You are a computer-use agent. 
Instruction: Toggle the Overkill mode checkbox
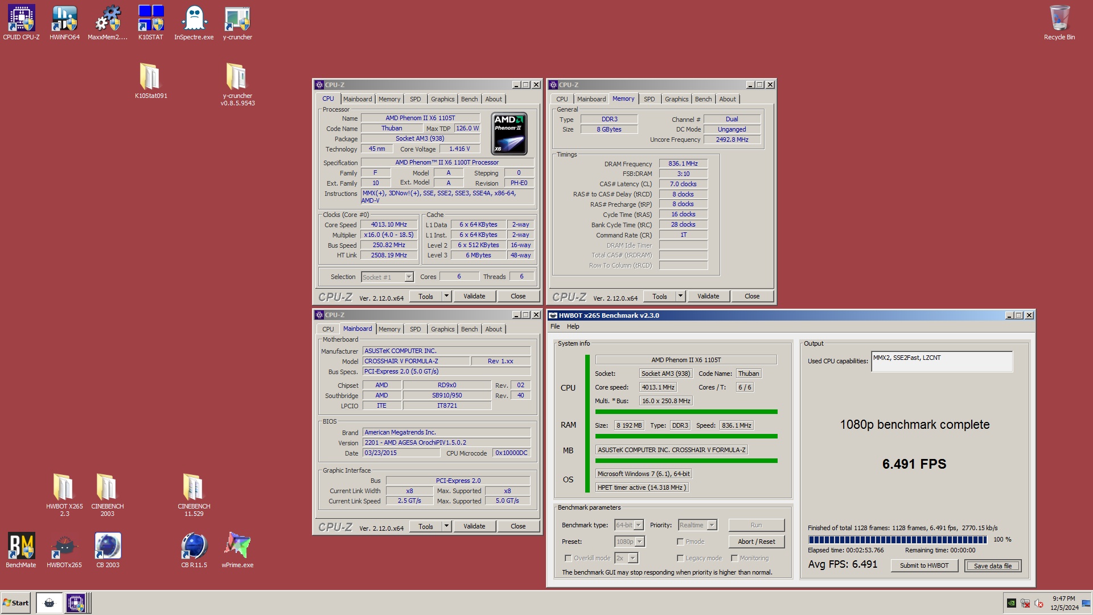568,558
